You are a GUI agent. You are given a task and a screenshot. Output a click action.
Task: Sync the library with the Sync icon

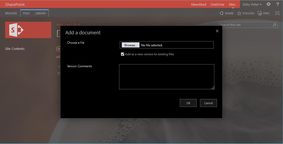259,13
